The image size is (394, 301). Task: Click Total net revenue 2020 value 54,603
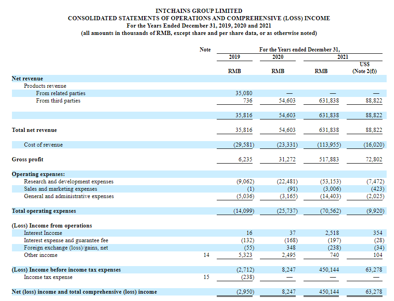tap(287, 130)
